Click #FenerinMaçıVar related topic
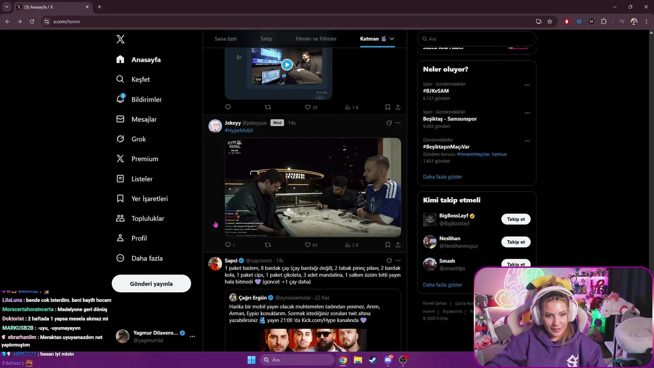Screen dimensions: 654x368 pos(473,154)
